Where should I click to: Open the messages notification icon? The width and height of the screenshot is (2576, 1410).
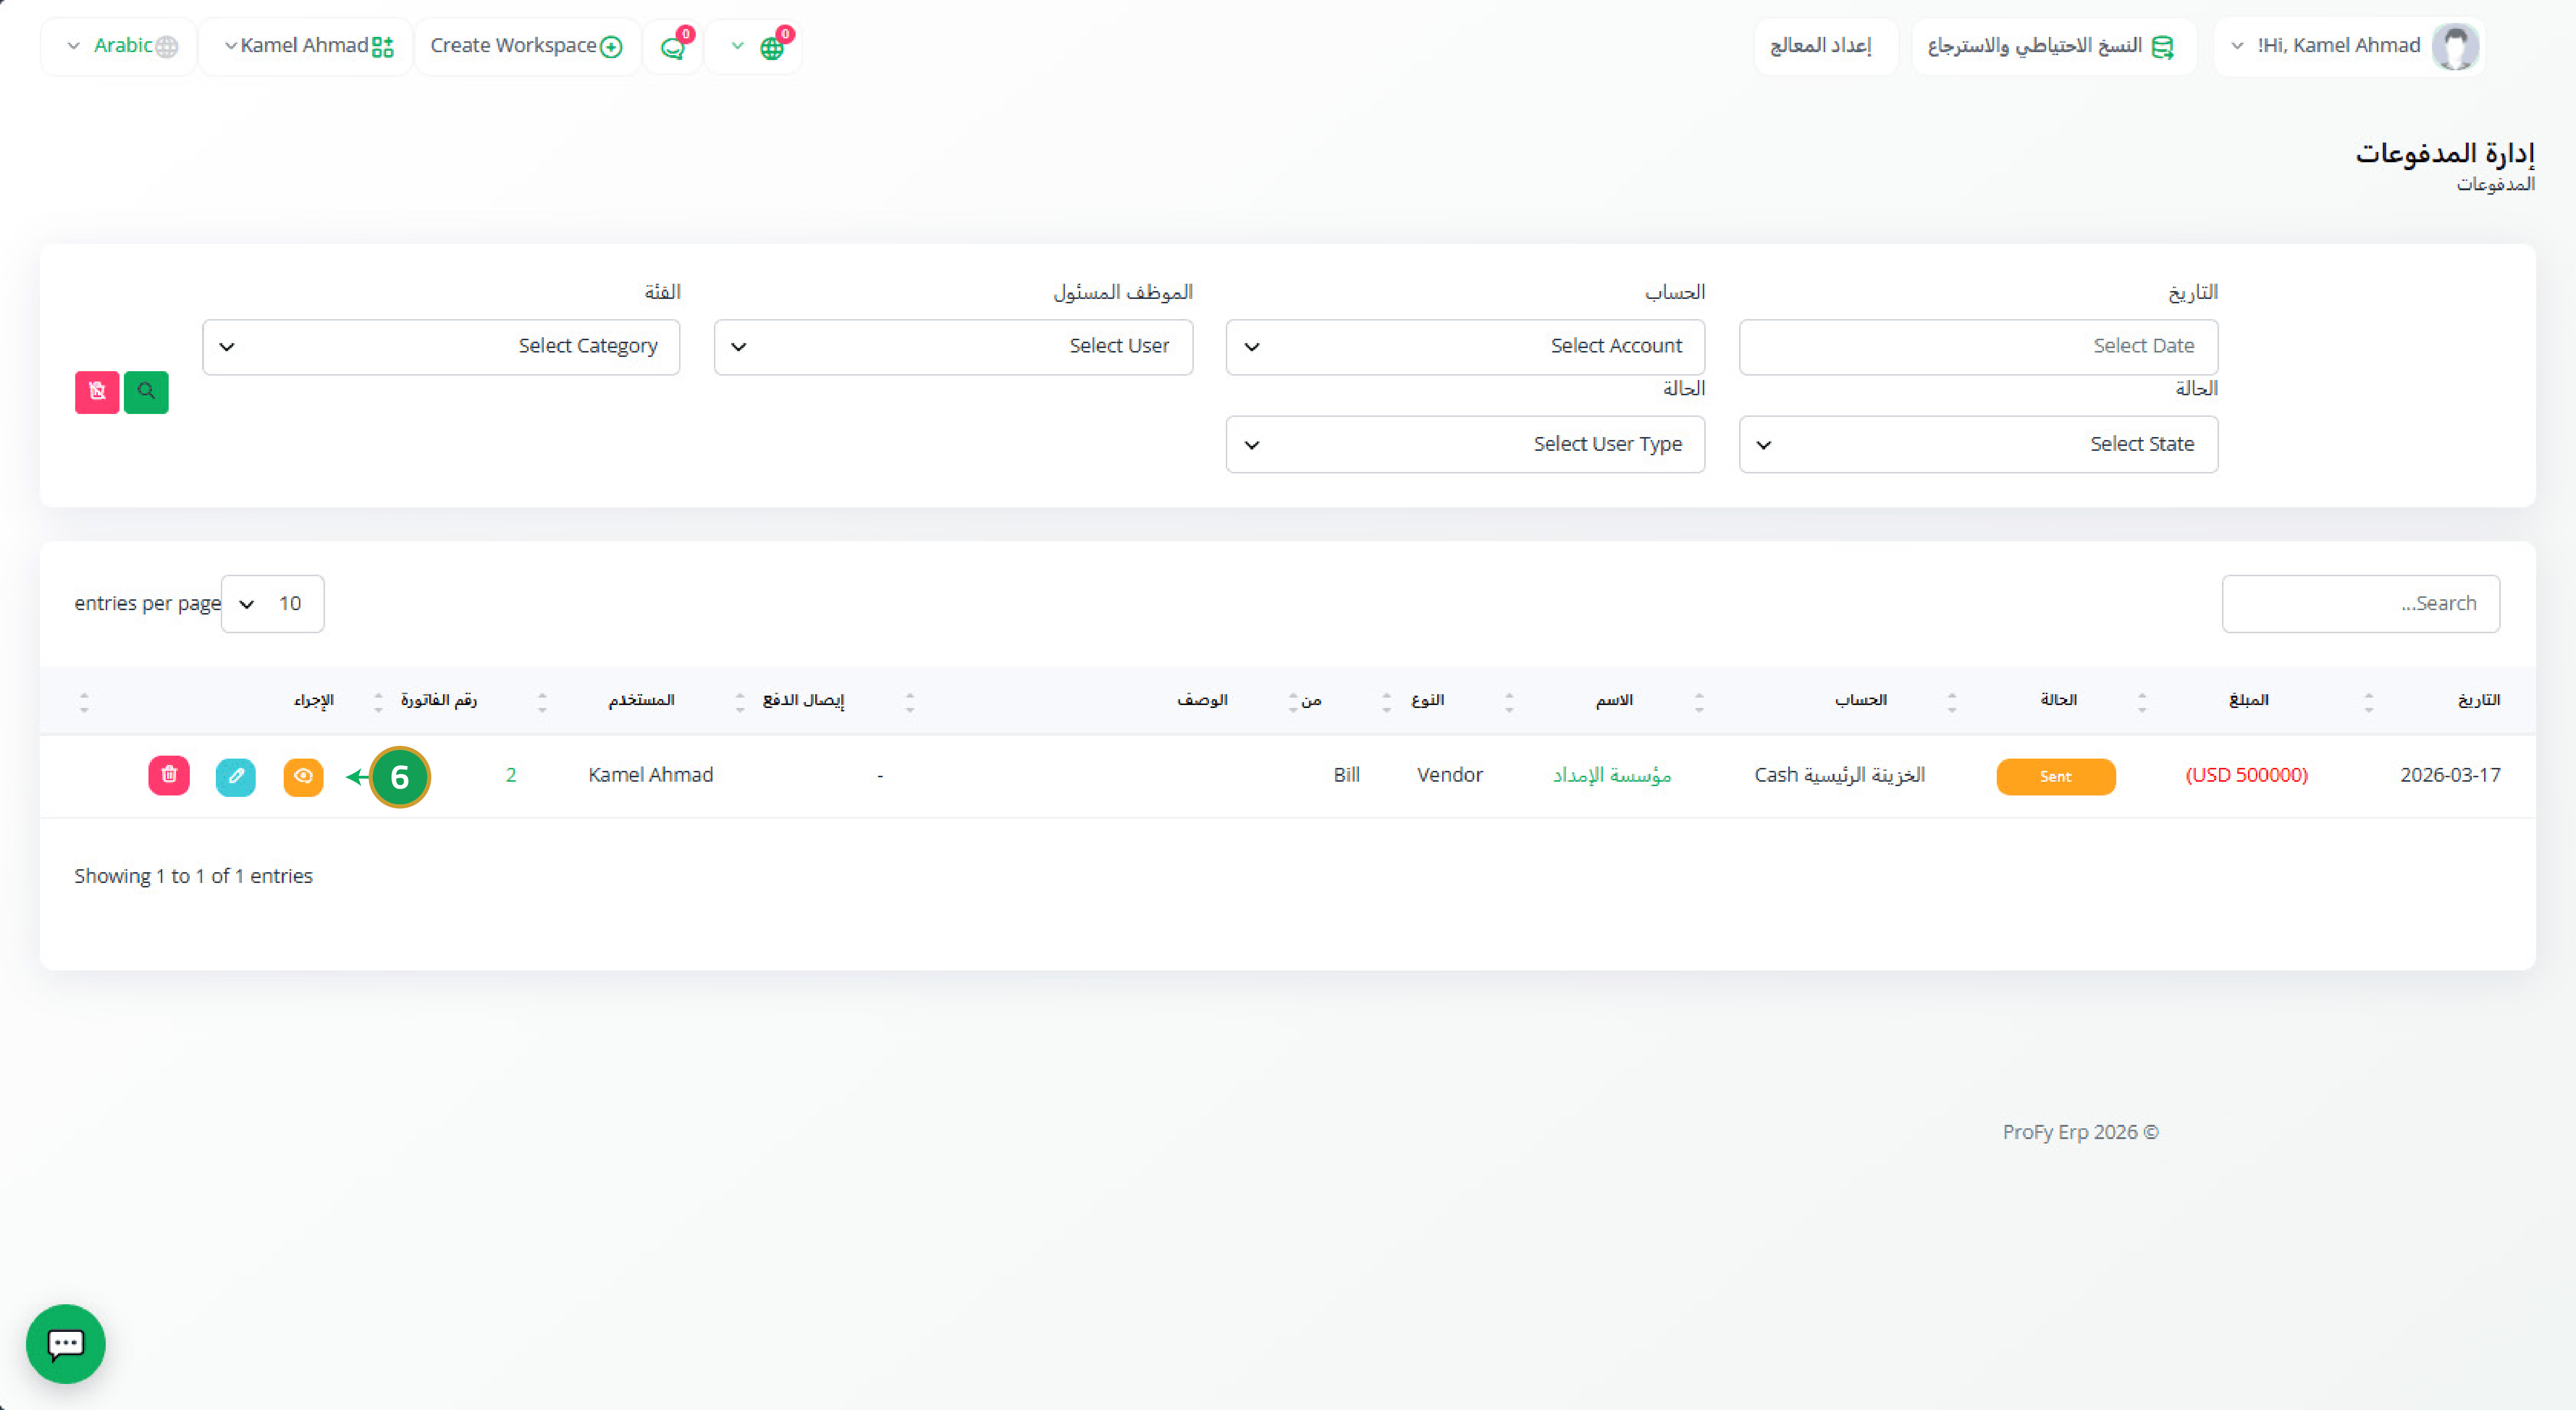(x=673, y=47)
